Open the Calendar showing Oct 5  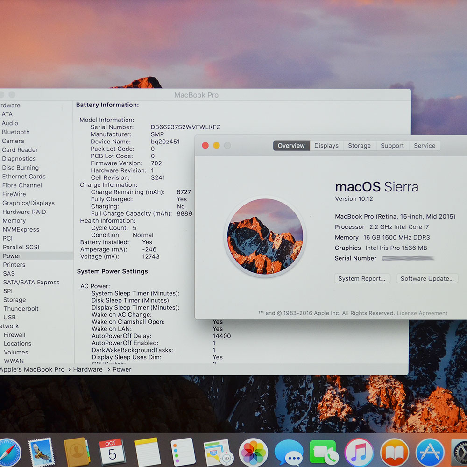point(112,452)
